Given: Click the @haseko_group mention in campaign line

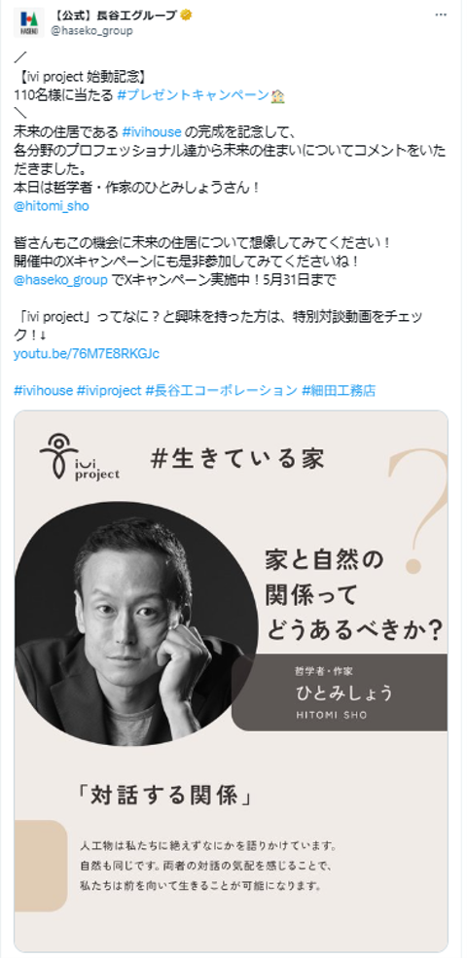Looking at the screenshot, I should point(60,280).
